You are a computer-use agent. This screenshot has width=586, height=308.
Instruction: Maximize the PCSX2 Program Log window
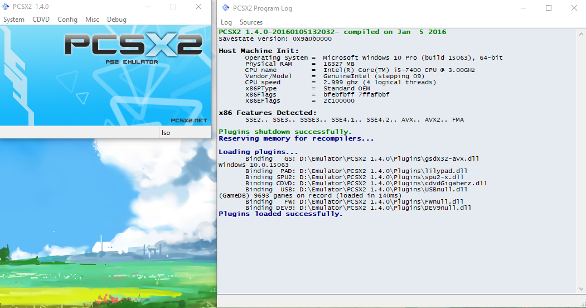point(549,8)
